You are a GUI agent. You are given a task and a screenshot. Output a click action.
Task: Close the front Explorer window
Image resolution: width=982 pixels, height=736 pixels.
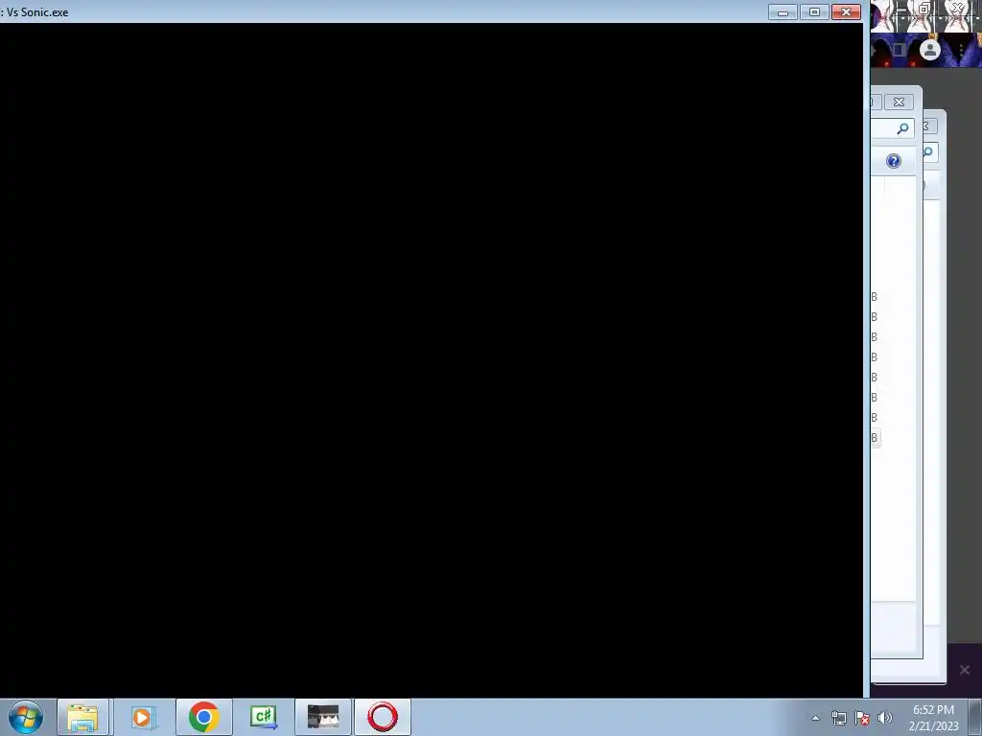[x=899, y=102]
